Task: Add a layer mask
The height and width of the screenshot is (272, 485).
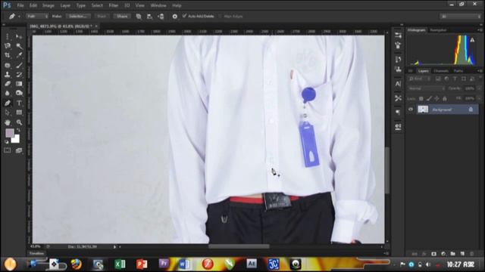Action: (x=433, y=254)
